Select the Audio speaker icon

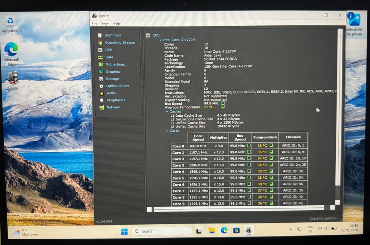pos(101,93)
